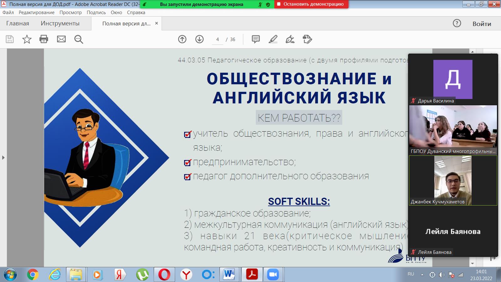Show hidden system tray icons
Viewport: 501px width, 282px height.
pos(422,274)
